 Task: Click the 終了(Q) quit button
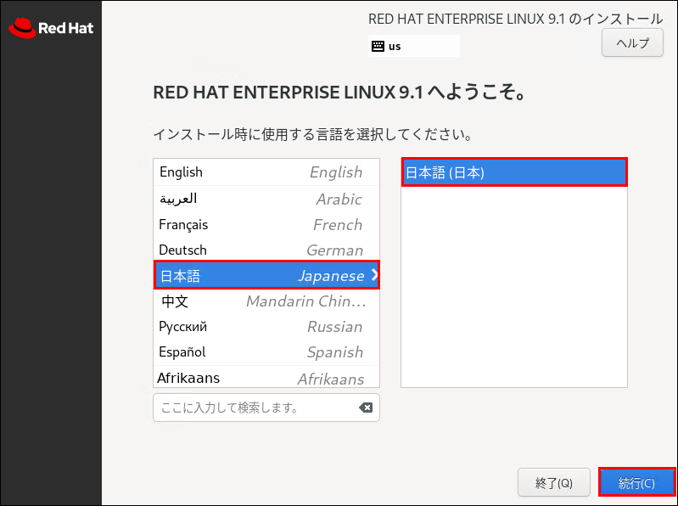coord(554,482)
